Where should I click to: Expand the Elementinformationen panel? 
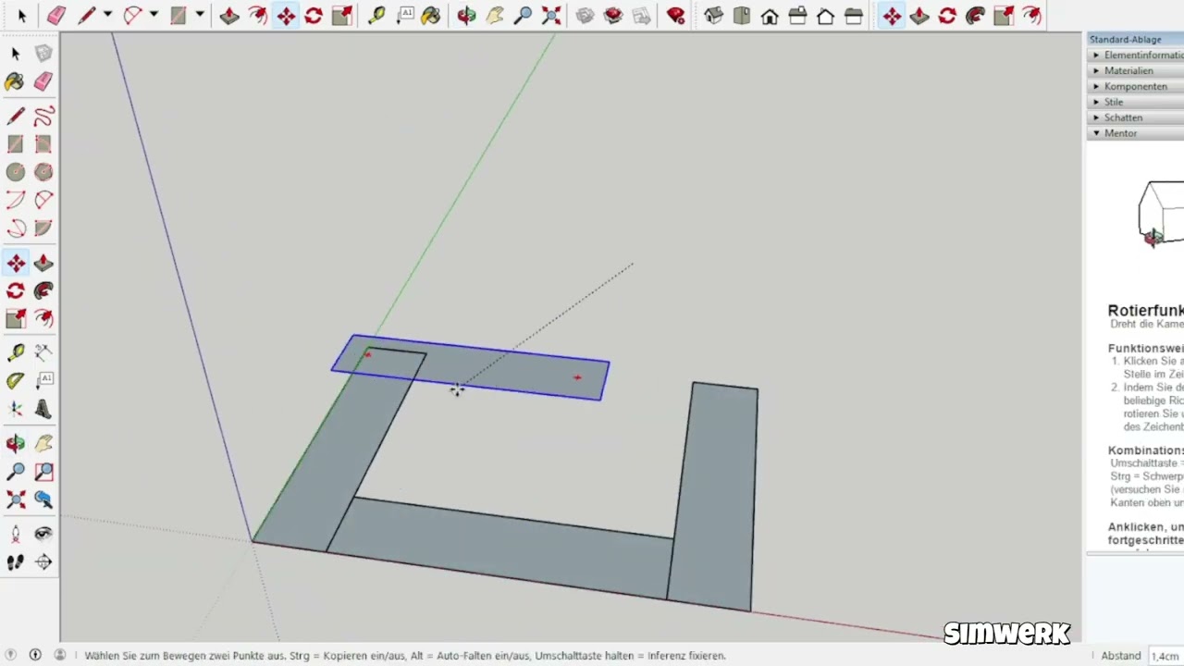[x=1135, y=55]
